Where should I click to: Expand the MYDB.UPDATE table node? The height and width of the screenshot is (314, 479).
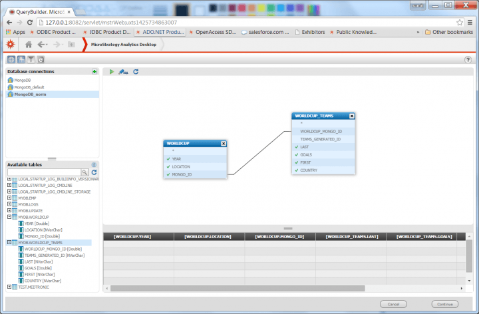pyautogui.click(x=9, y=211)
